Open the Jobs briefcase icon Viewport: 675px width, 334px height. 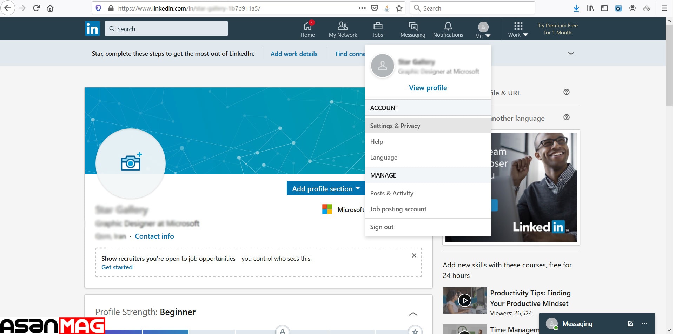tap(378, 29)
